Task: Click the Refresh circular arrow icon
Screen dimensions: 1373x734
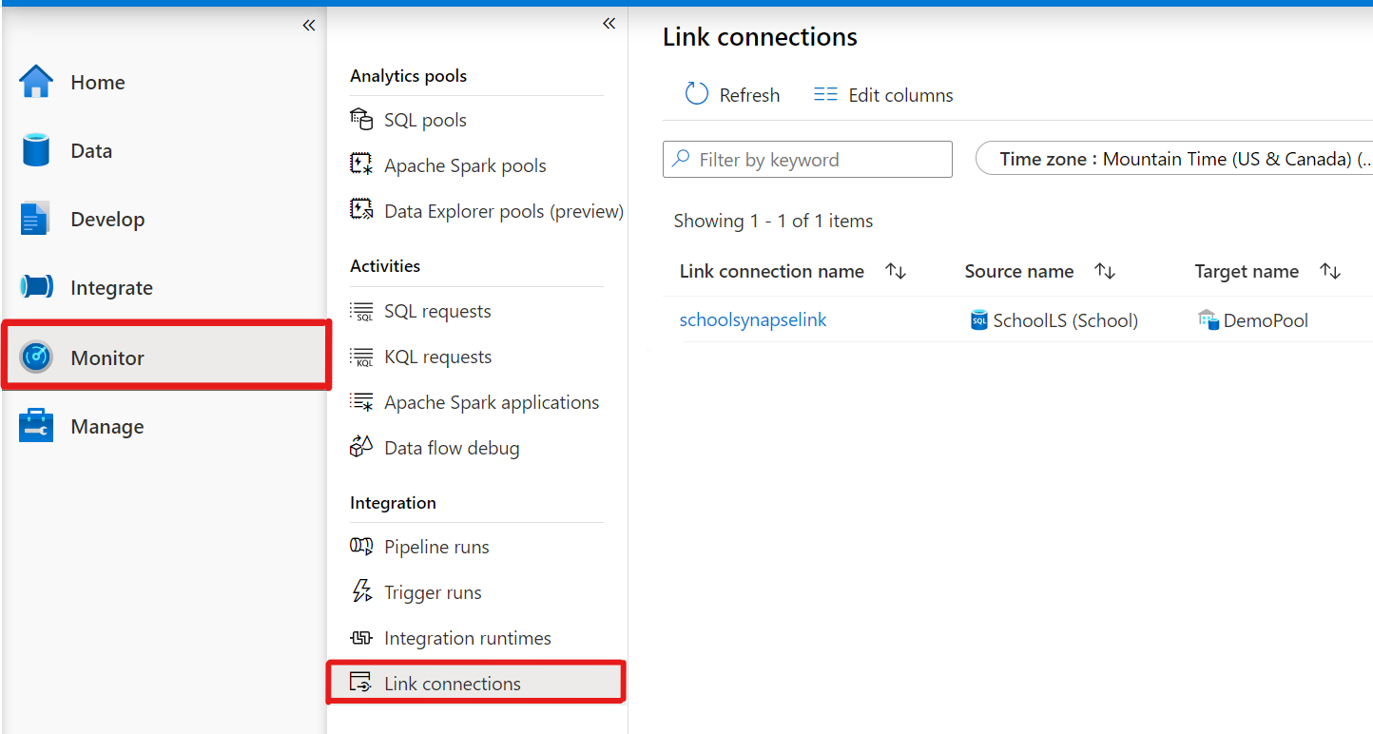Action: [x=697, y=94]
